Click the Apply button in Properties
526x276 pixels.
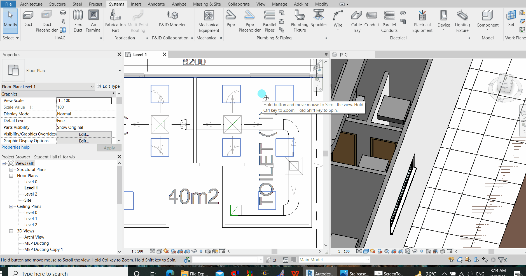point(109,148)
